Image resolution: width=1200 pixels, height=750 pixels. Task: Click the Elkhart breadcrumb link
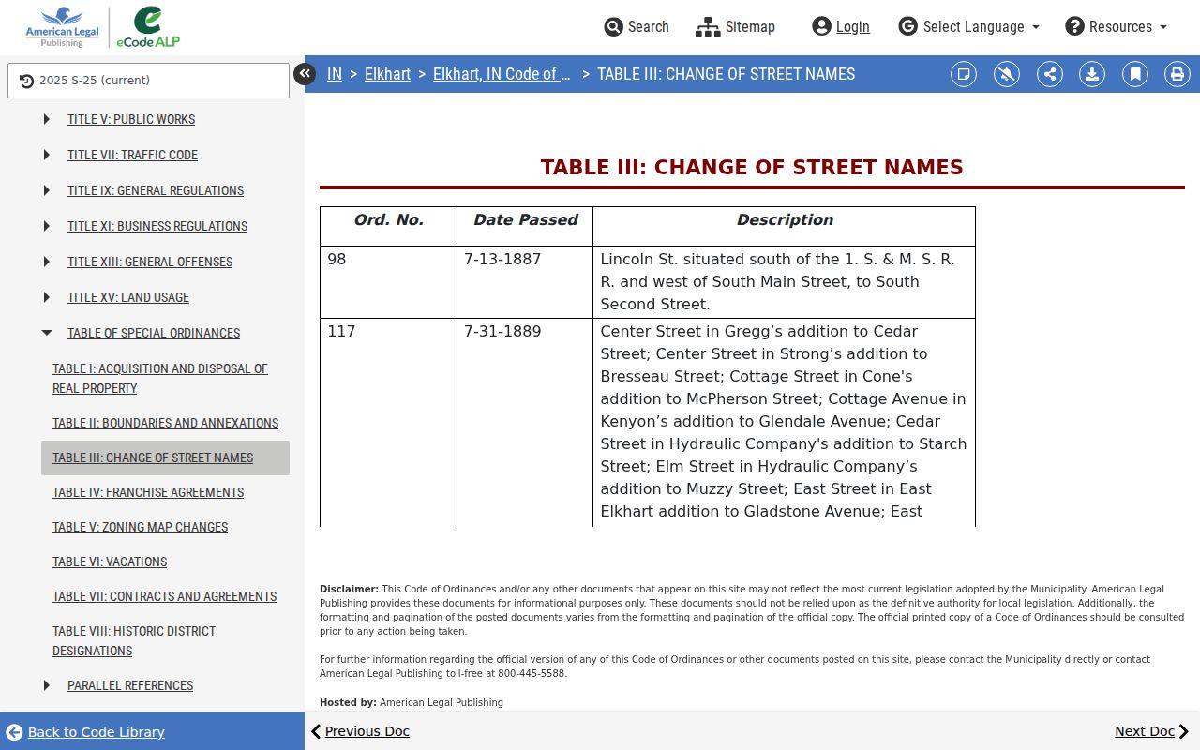387,74
